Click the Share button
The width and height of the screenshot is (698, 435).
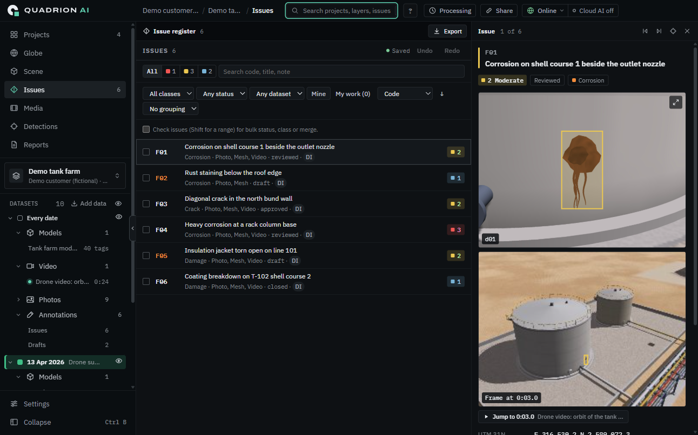[x=499, y=11]
